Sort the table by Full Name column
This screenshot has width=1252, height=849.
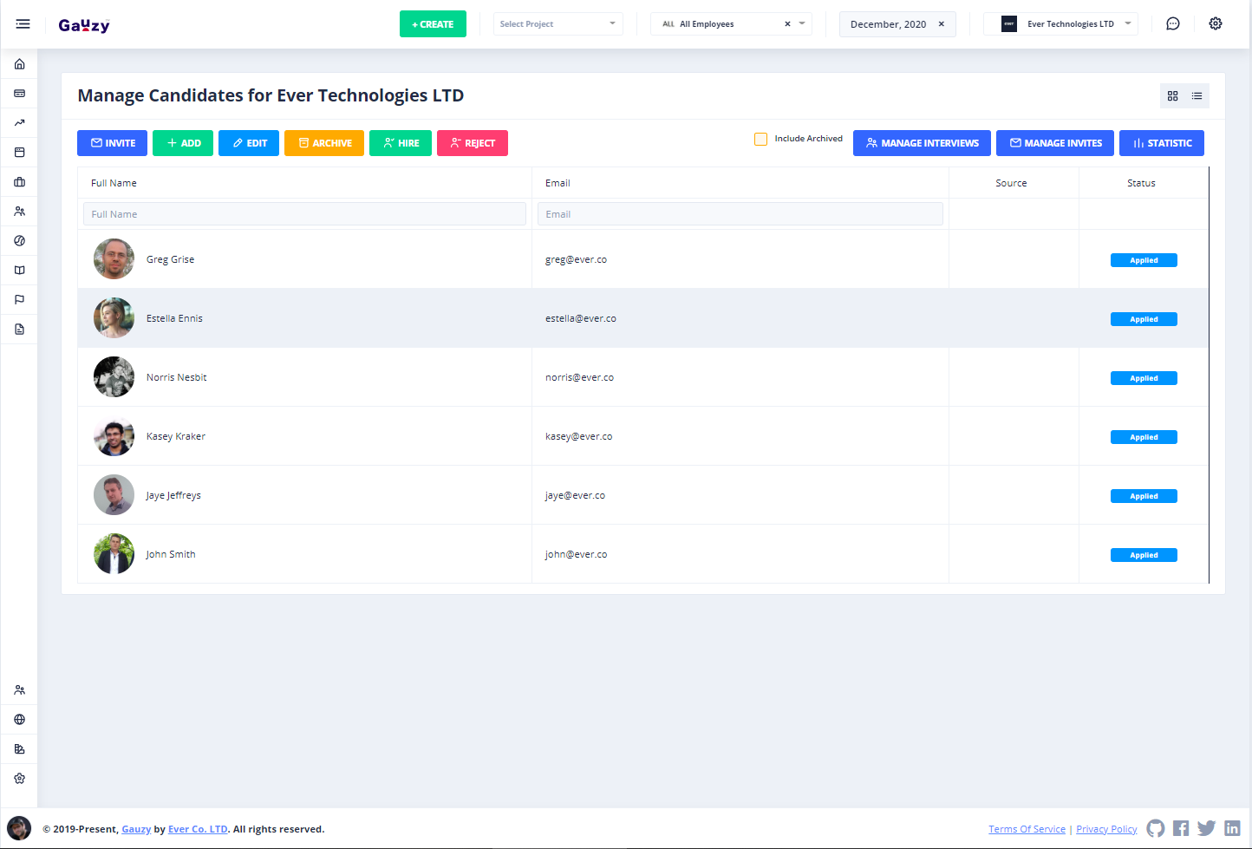pos(114,183)
